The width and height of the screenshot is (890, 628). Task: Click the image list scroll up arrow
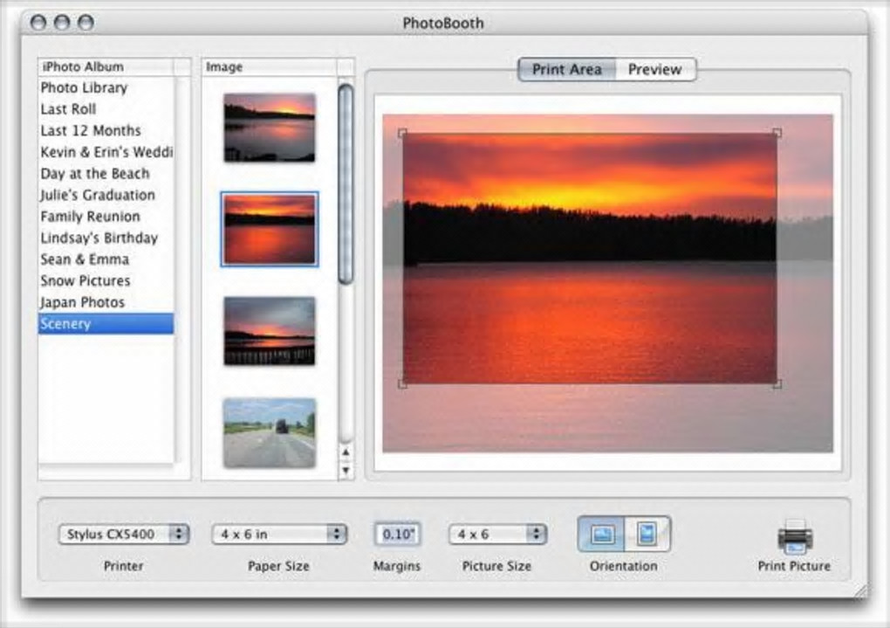click(x=346, y=452)
